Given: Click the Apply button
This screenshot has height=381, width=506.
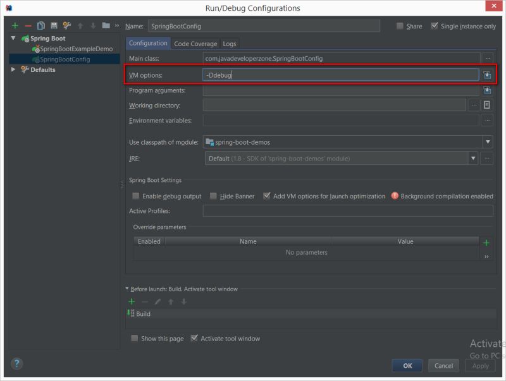Looking at the screenshot, I should pos(480,365).
